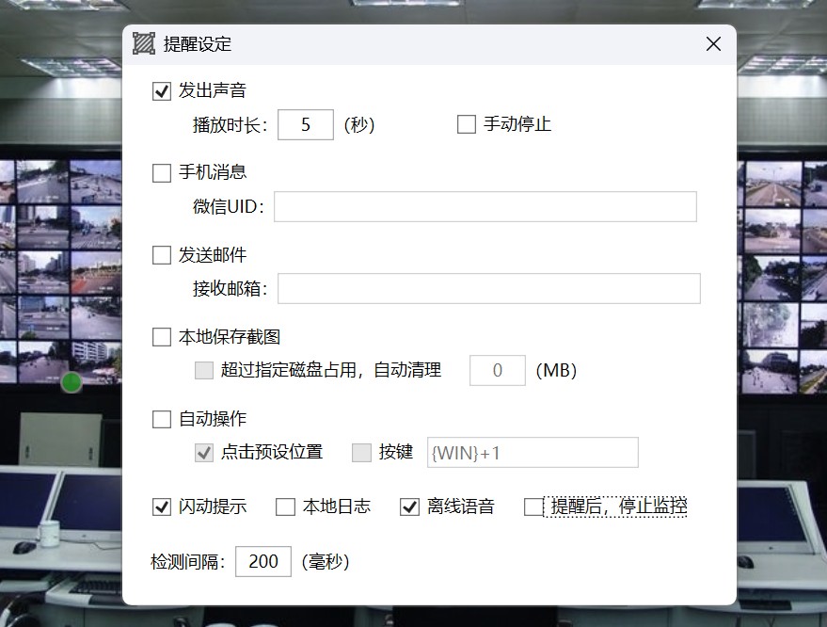Check 提醒后，停止监控 option
The image size is (827, 627).
point(533,507)
